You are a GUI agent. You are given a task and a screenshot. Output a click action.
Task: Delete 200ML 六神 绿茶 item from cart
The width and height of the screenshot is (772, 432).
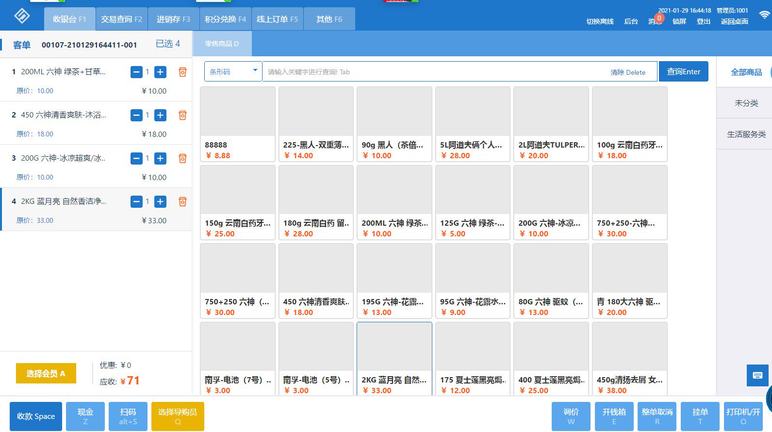click(182, 72)
